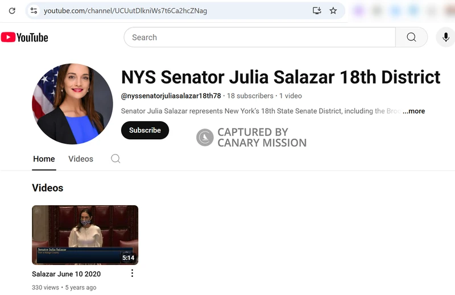Image resolution: width=455 pixels, height=295 pixels.
Task: Open the video title Salazar June 10 2020
Action: [66, 274]
